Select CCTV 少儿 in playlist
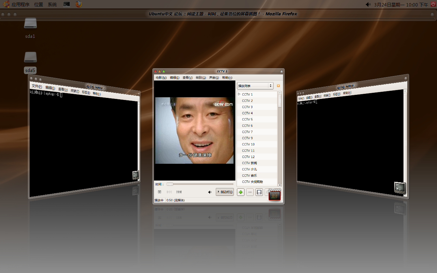 pyautogui.click(x=257, y=169)
